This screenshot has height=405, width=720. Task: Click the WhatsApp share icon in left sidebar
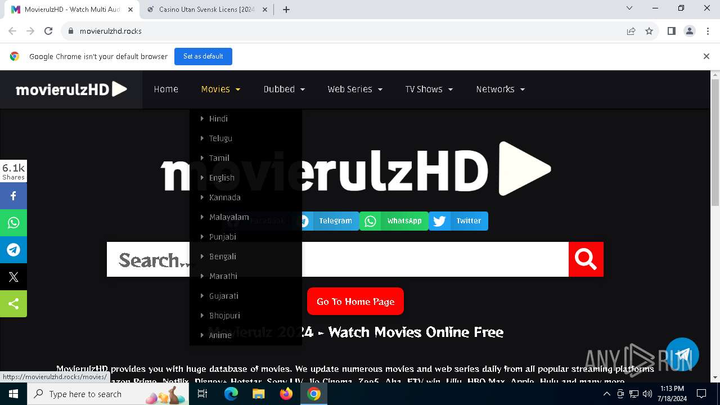coord(13,223)
